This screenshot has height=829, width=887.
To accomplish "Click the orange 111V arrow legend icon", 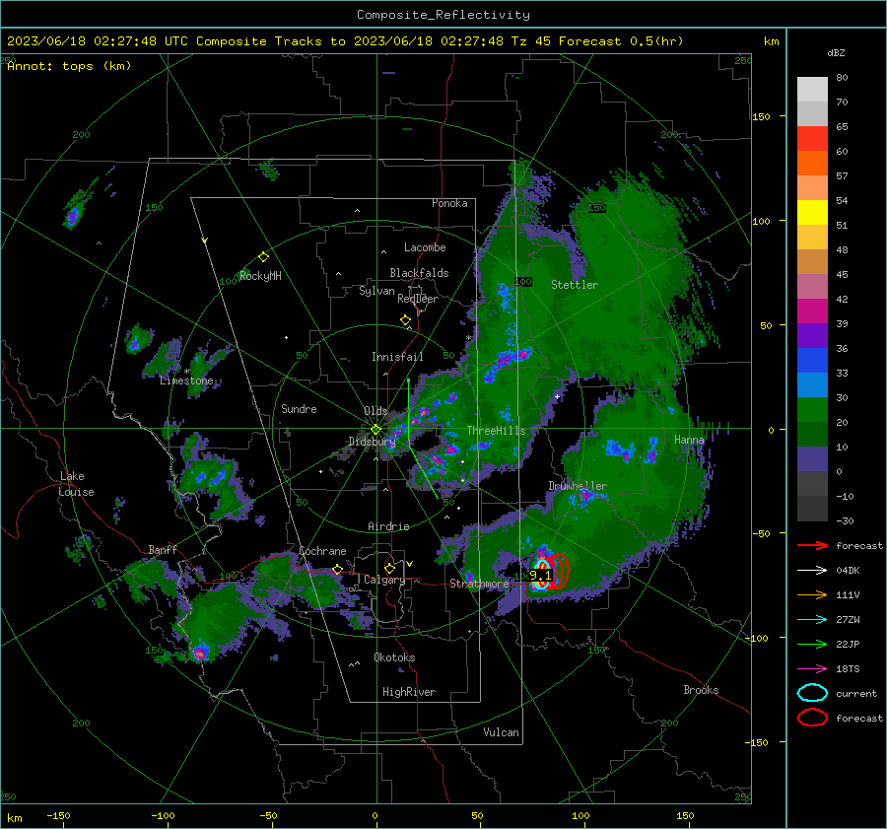I will click(x=812, y=594).
